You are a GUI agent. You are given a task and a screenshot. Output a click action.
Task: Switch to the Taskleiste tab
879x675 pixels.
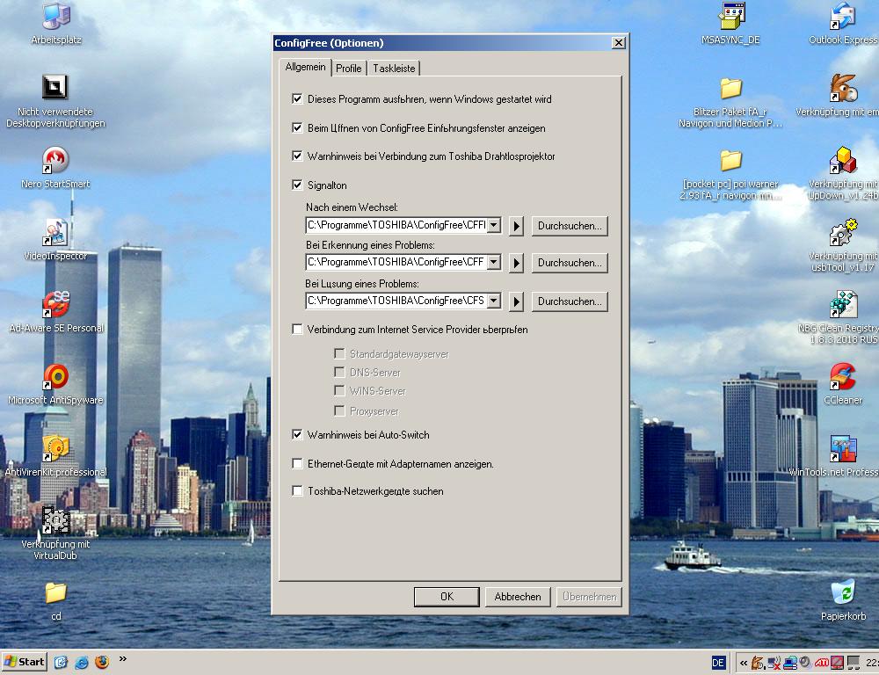click(394, 69)
